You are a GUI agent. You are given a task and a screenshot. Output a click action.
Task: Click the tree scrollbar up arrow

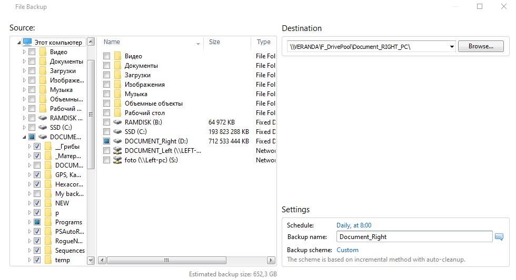pyautogui.click(x=91, y=42)
